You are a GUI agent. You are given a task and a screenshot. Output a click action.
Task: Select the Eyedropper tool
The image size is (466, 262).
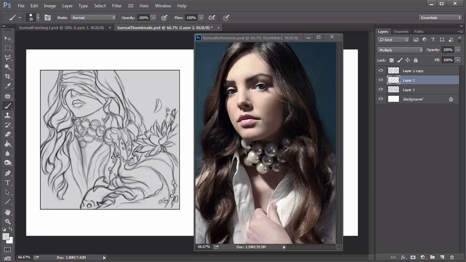coord(8,86)
